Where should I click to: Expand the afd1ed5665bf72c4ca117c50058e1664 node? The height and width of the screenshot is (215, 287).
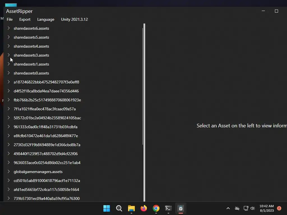pyautogui.click(x=9, y=190)
